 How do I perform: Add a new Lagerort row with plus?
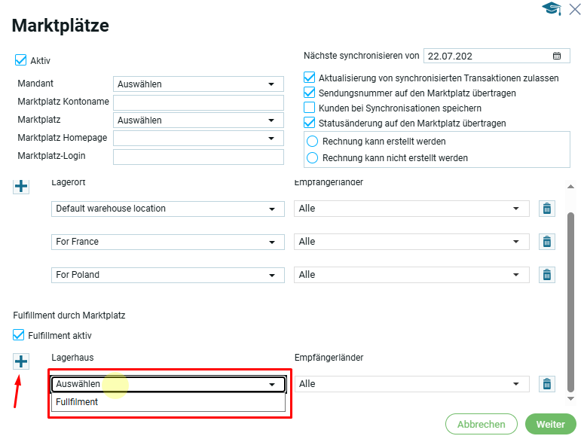[21, 186]
